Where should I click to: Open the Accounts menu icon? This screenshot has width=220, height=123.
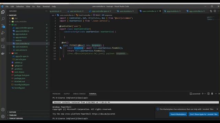coord(3,110)
